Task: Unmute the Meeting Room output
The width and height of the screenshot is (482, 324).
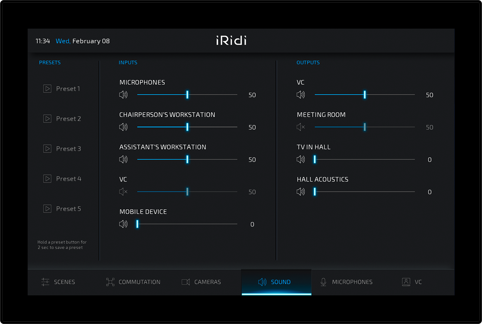Action: (x=301, y=127)
